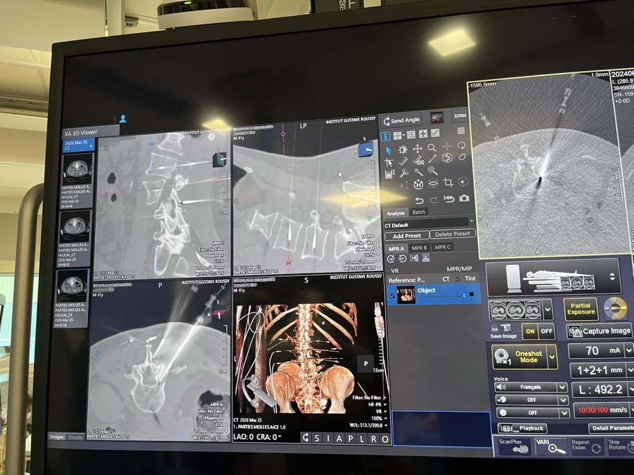The height and width of the screenshot is (475, 634).
Task: Switch Save Image to ON
Action: 530,332
